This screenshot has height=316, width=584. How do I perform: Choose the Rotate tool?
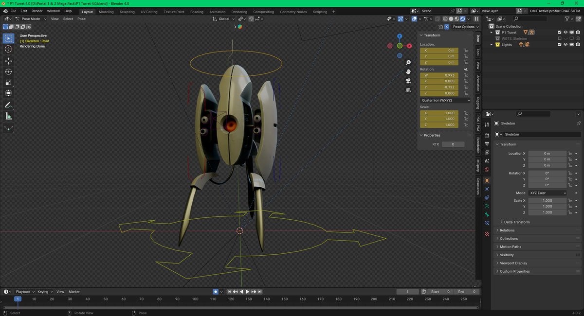[8, 71]
